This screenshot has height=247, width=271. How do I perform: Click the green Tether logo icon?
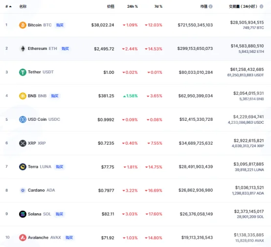pyautogui.click(x=23, y=72)
